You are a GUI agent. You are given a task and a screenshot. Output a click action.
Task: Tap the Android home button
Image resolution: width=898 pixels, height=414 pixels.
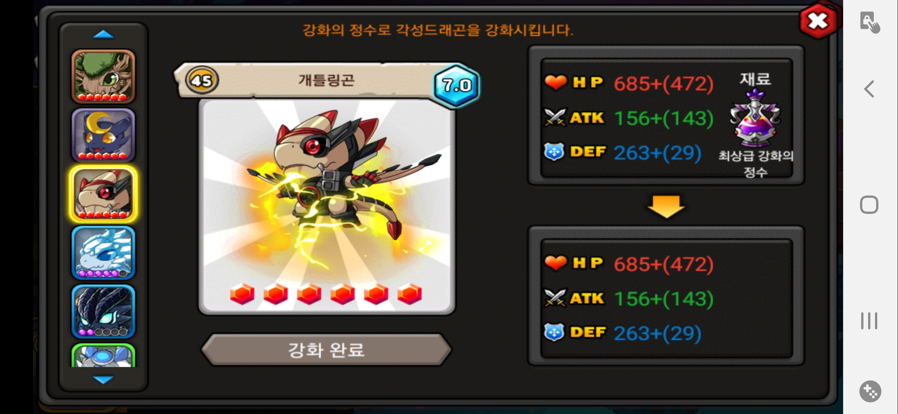869,205
